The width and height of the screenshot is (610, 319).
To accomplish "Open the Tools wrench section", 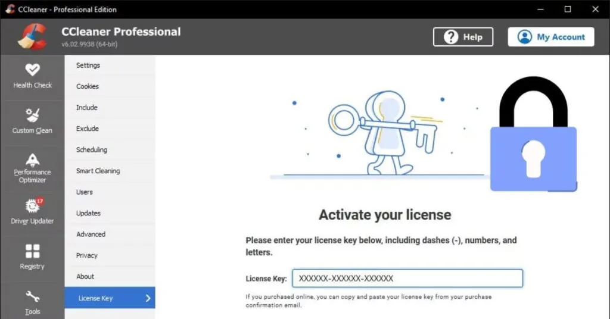I will (x=32, y=302).
